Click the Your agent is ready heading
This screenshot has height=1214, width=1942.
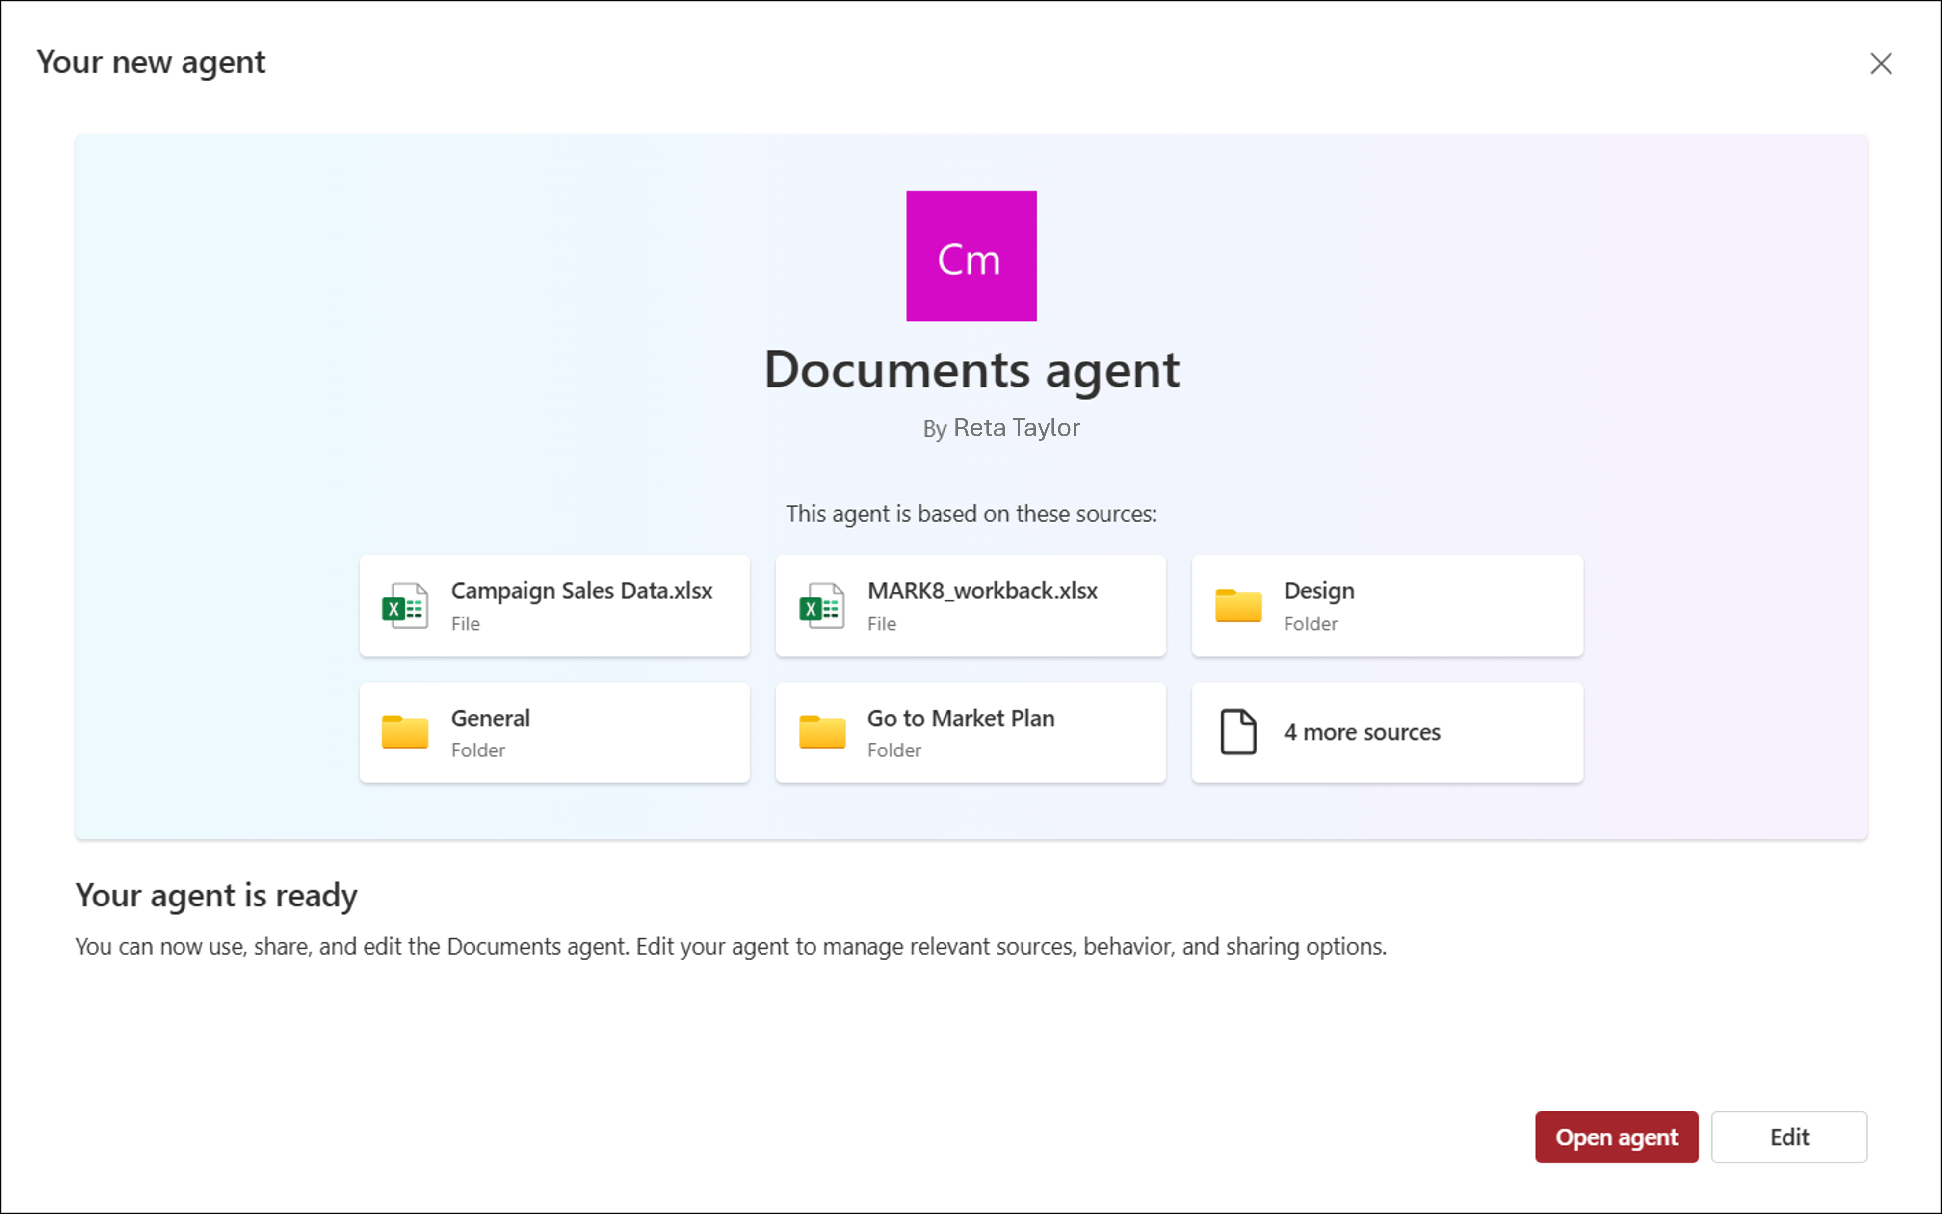click(x=216, y=895)
